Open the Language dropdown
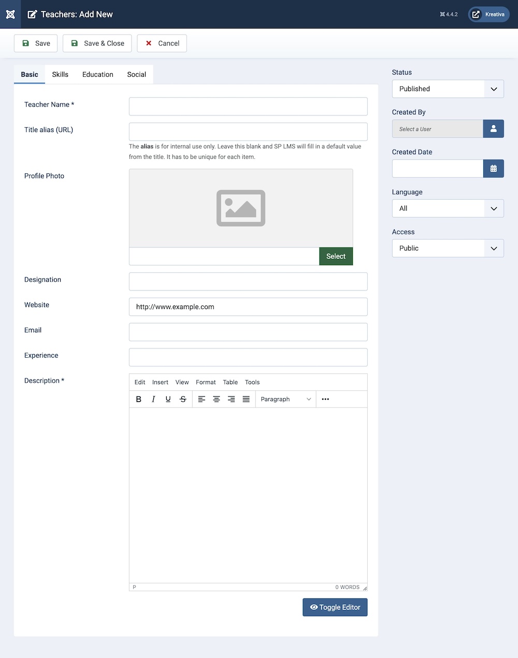This screenshot has width=518, height=658. [448, 209]
